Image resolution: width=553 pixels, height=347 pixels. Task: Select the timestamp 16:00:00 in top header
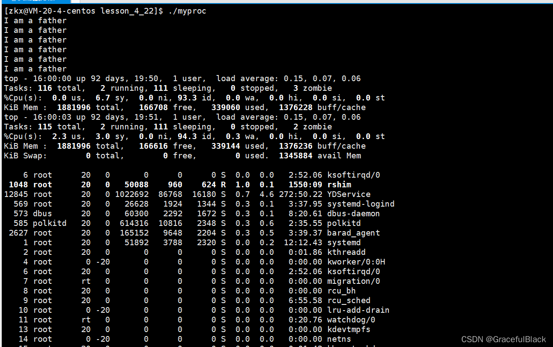click(52, 79)
